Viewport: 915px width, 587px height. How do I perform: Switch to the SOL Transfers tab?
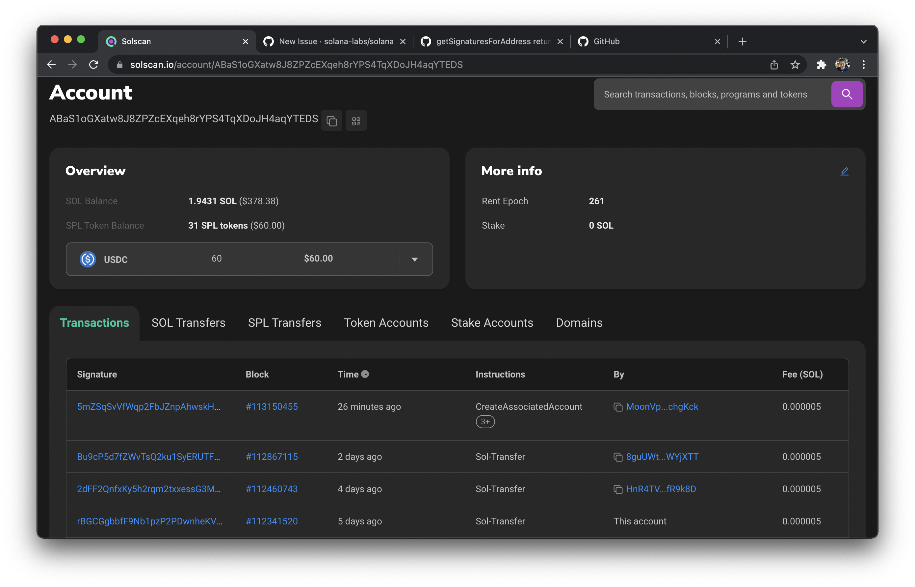point(188,323)
